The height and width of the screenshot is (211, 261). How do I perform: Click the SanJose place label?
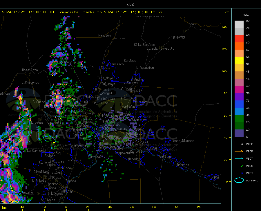[x=130, y=61]
